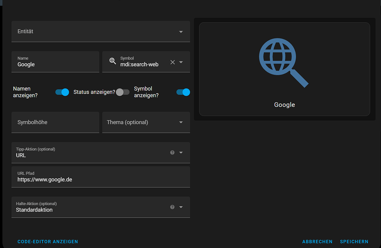
Task: Click CODE-EDITOR ANZEIGEN
Action: coord(47,241)
